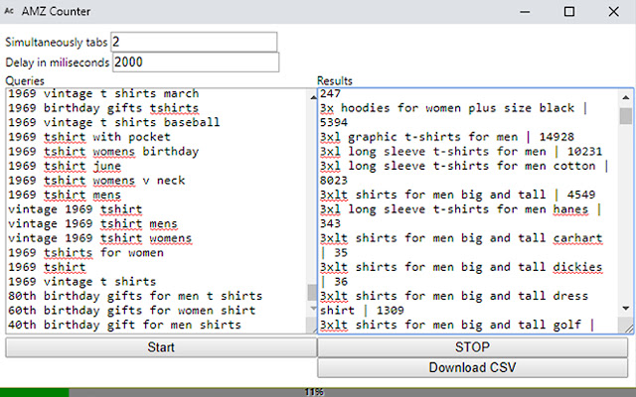
Task: Click the progress bar at the bottom
Action: click(x=318, y=392)
